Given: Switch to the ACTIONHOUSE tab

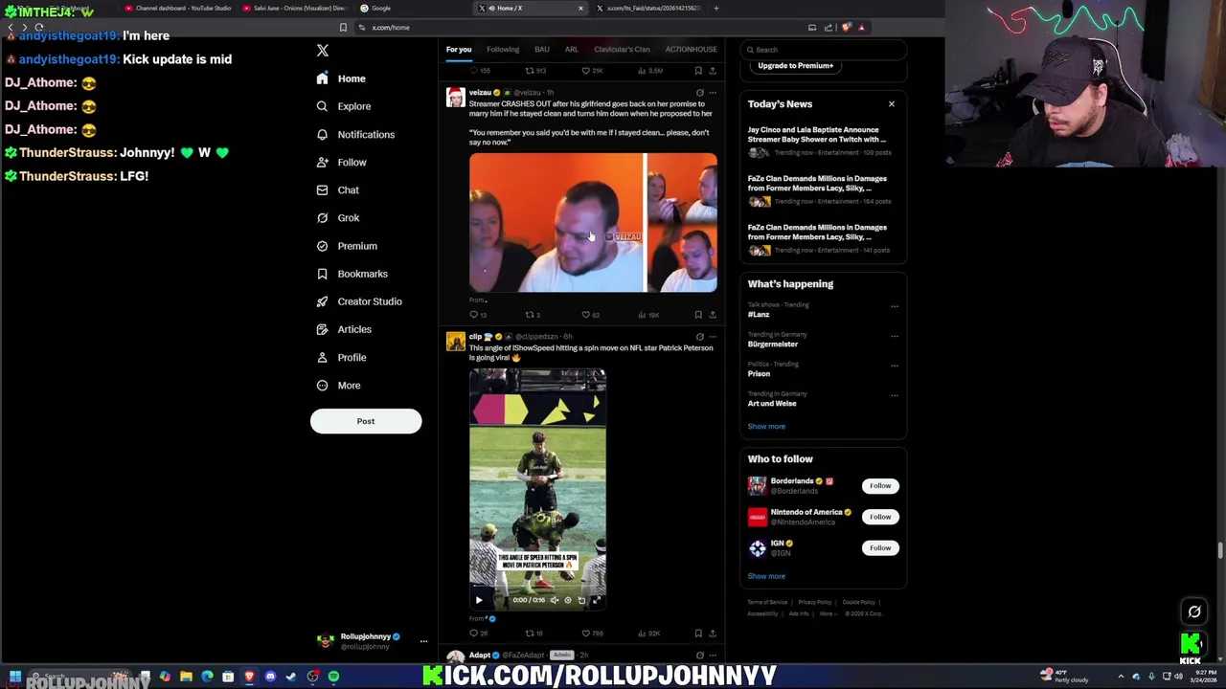Looking at the screenshot, I should 692,49.
